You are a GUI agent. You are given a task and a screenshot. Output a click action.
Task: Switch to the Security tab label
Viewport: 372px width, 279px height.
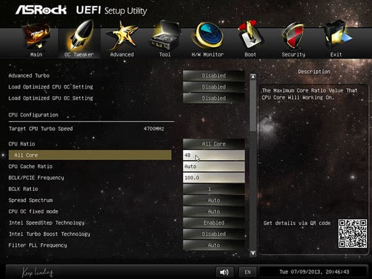coord(293,55)
